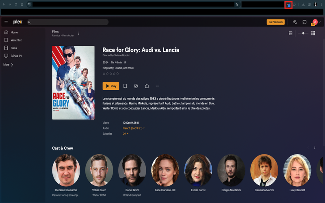Open Films library three-dot options
The height and width of the screenshot is (203, 325).
(78, 33)
